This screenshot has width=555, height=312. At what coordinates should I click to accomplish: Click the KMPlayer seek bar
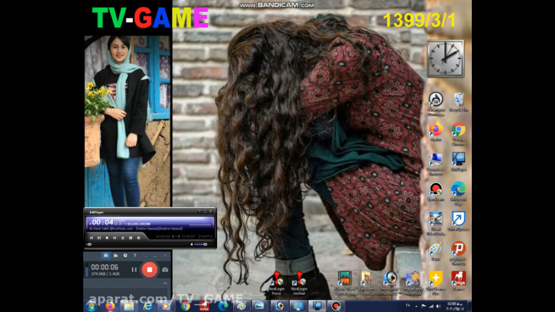136,244
